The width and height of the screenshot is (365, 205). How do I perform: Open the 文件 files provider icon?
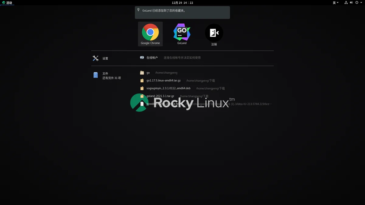[96, 75]
